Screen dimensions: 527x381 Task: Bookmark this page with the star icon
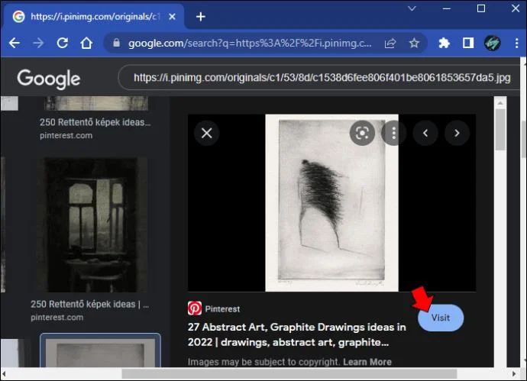click(414, 43)
